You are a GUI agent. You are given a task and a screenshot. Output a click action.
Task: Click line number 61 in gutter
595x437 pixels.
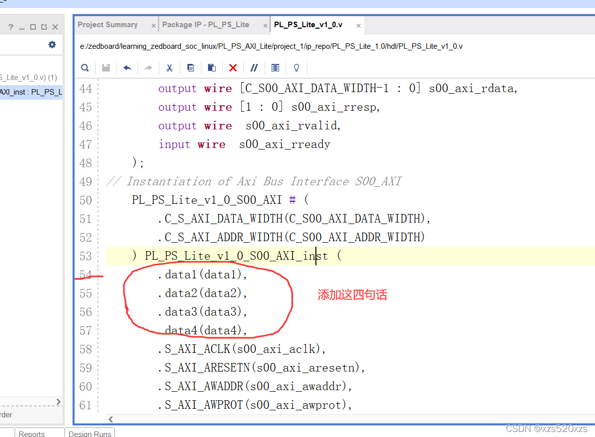[86, 405]
